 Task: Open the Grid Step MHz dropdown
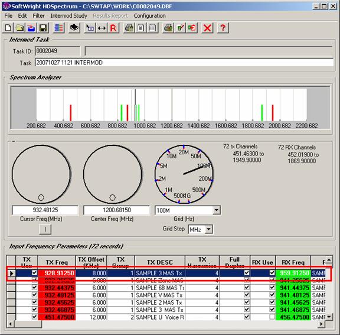tap(208, 229)
